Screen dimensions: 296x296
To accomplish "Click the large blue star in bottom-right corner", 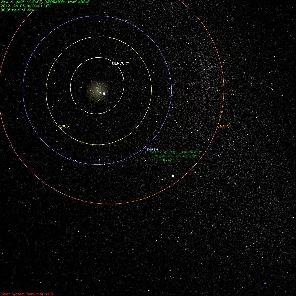I will tap(265, 283).
